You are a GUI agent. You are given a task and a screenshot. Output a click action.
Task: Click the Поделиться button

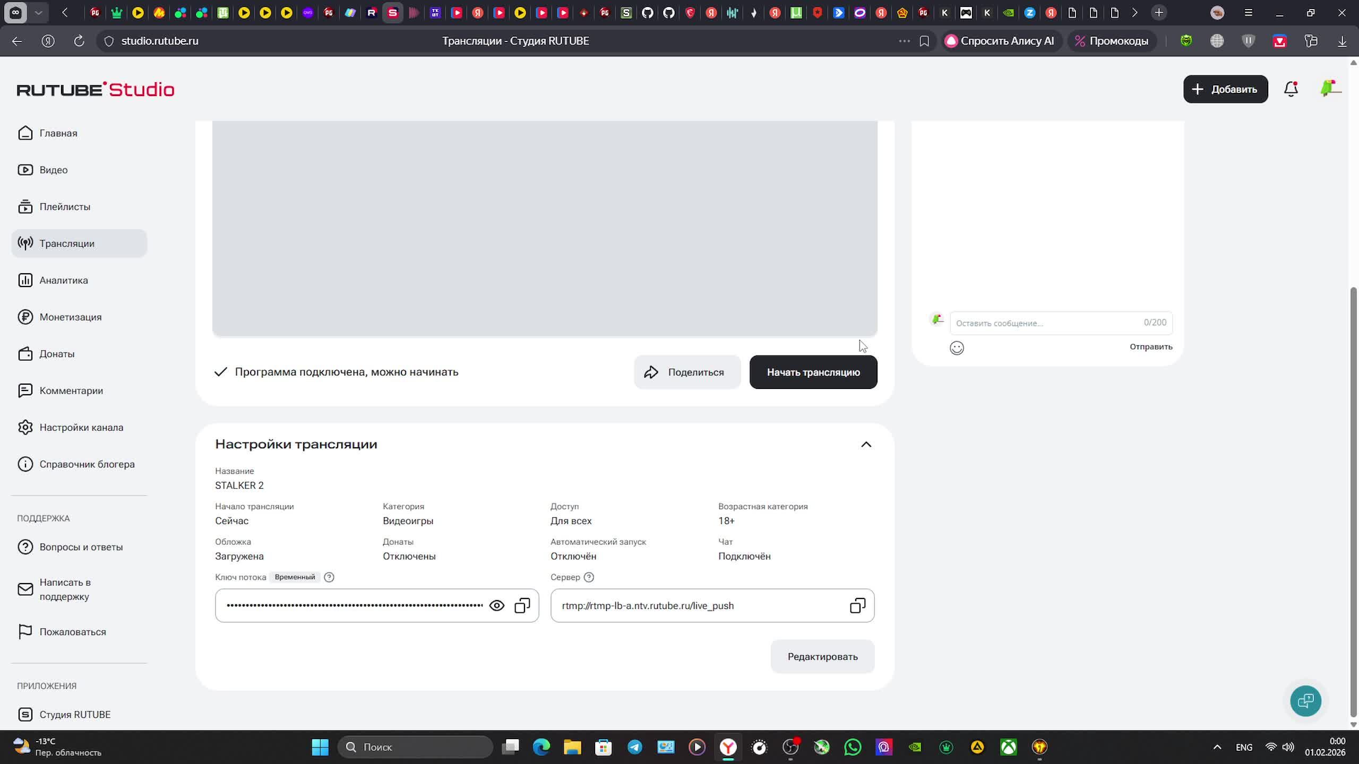tap(687, 372)
